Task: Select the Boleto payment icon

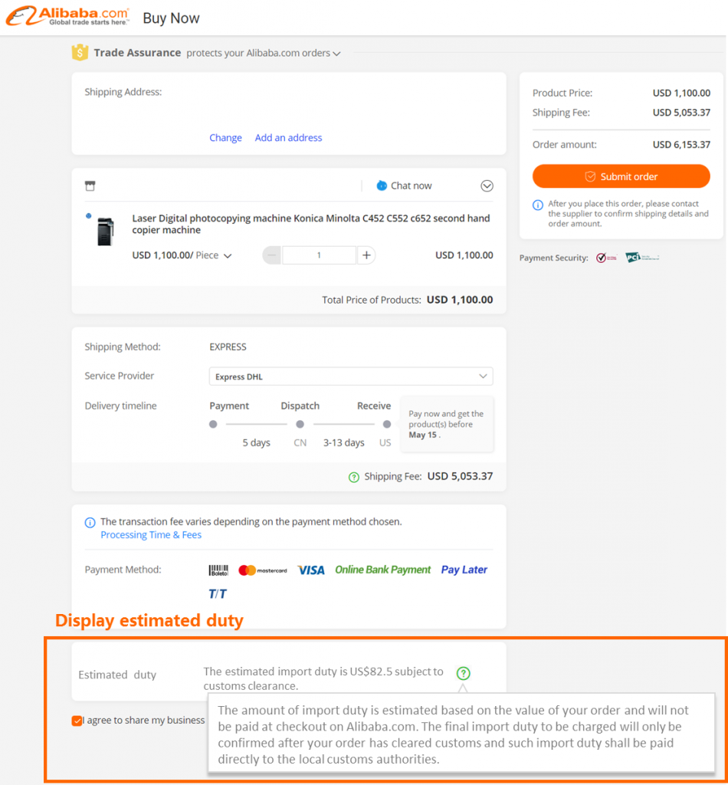Action: 218,570
